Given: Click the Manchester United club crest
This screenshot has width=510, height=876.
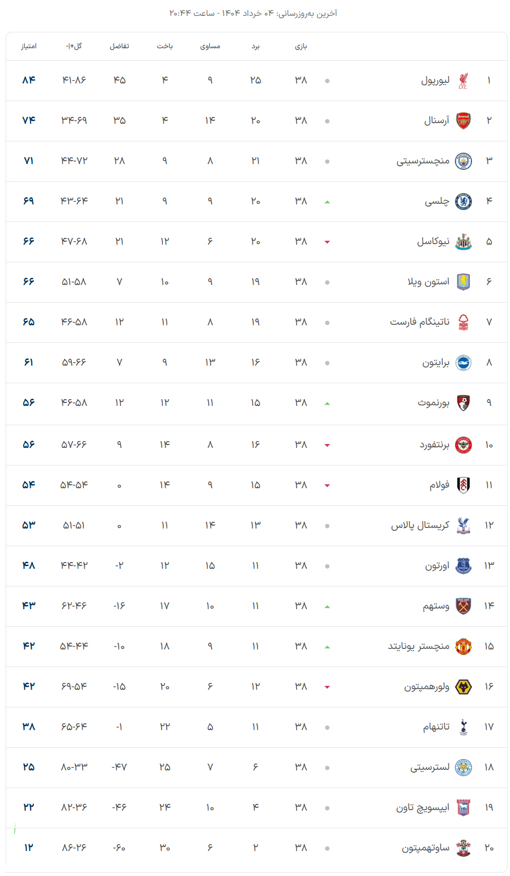Looking at the screenshot, I should (x=463, y=646).
